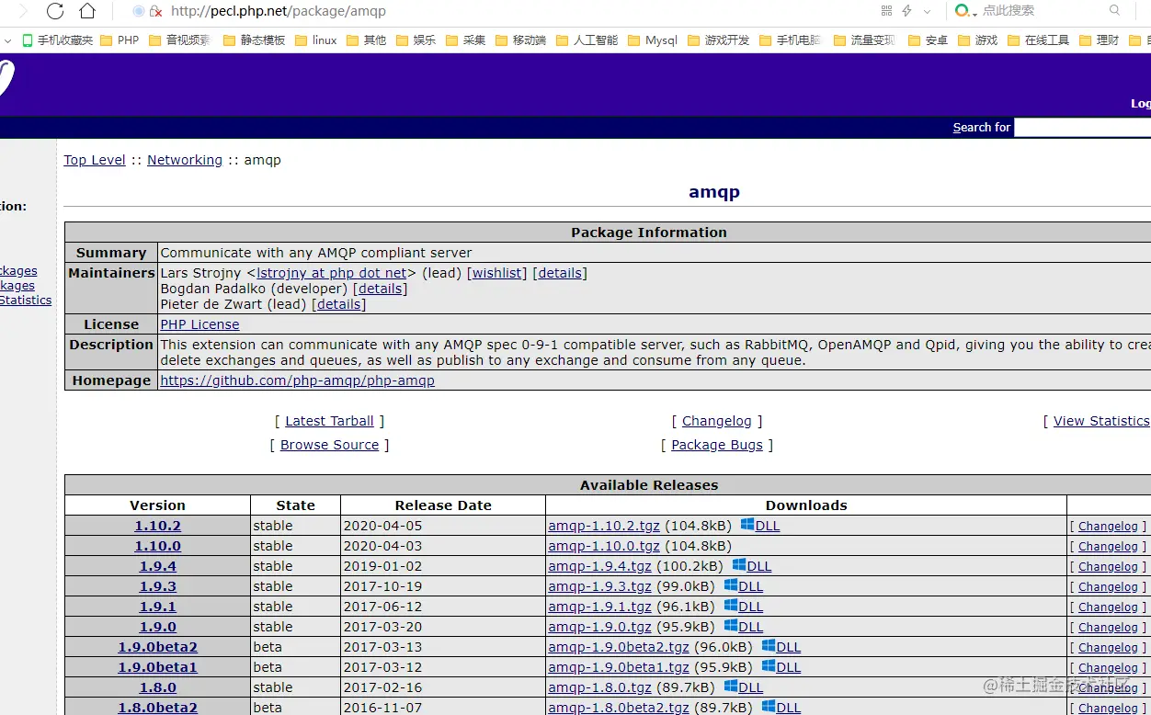The image size is (1151, 715).
Task: Open the 游戏 bookmark folder
Action: [978, 40]
